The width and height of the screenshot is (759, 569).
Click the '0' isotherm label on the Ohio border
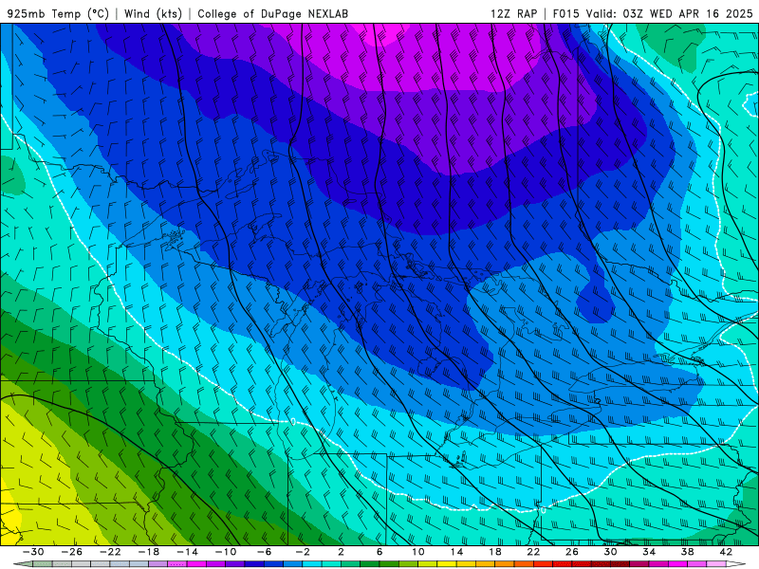pos(543,510)
